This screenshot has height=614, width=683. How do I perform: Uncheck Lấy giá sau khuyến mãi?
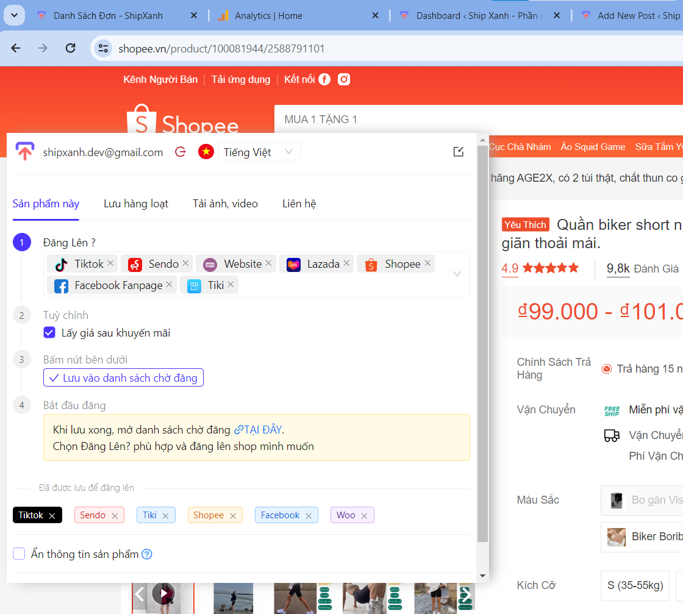(x=50, y=333)
